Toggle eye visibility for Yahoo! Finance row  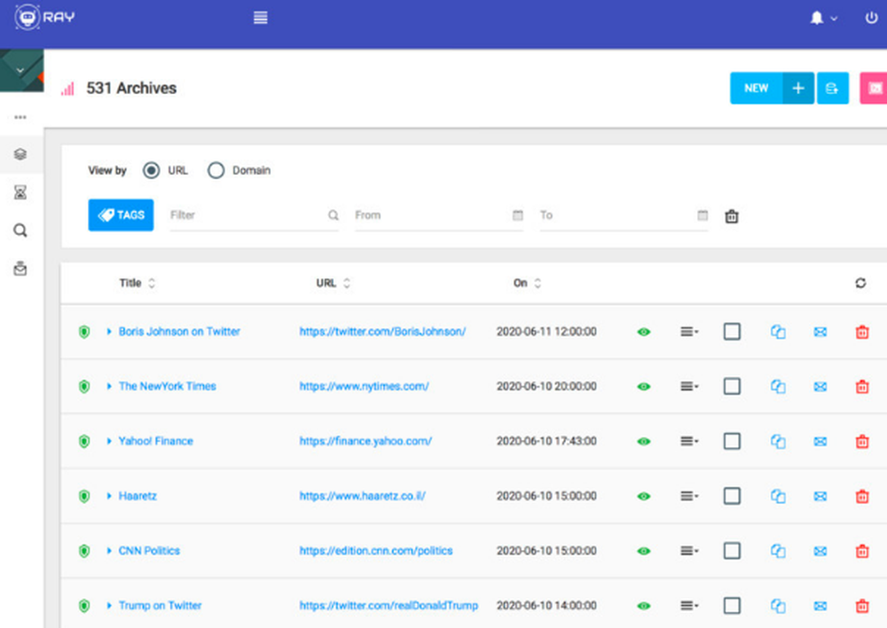[644, 442]
